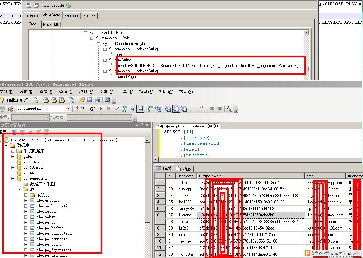The width and height of the screenshot is (363, 258).
Task: Open the 查询(Q) menu
Action: coord(66,92)
